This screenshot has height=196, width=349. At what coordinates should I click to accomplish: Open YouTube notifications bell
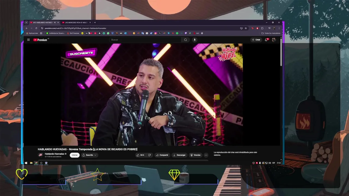(x=266, y=40)
